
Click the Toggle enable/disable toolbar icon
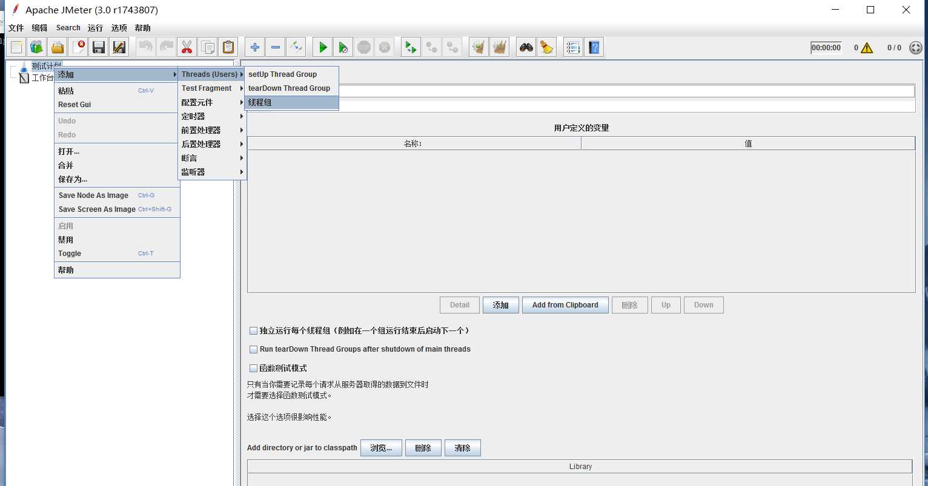coord(296,47)
